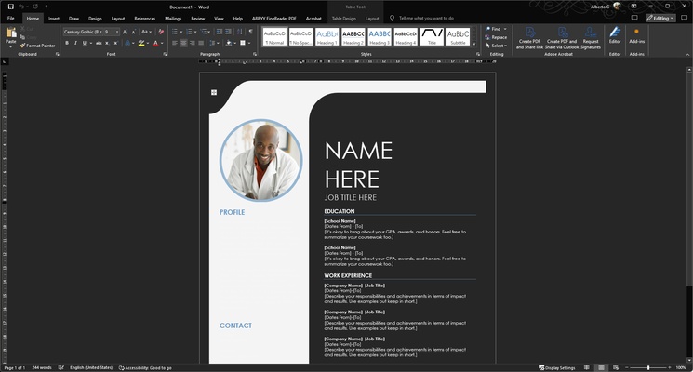Click Create PDF and Share via Outlook
Screen dimensions: 693x372
pyautogui.click(x=562, y=38)
